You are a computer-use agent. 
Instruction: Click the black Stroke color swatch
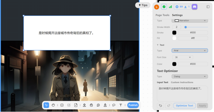[x=174, y=33]
